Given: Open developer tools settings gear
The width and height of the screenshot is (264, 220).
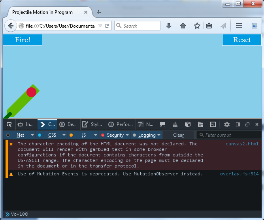Looking at the screenshot, I should pyautogui.click(x=227, y=124).
